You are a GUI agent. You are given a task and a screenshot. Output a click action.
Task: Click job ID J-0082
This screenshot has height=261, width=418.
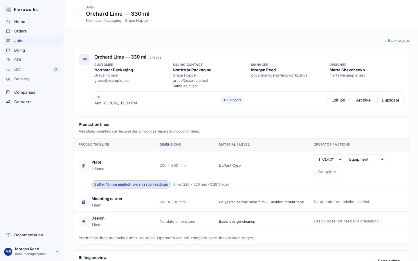point(155,57)
